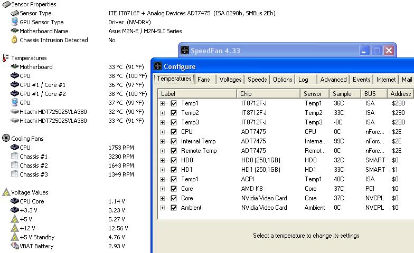Viewport: 414px width, 253px height.
Task: Click the GPU Sensor Type monitor icon
Action: click(15, 22)
